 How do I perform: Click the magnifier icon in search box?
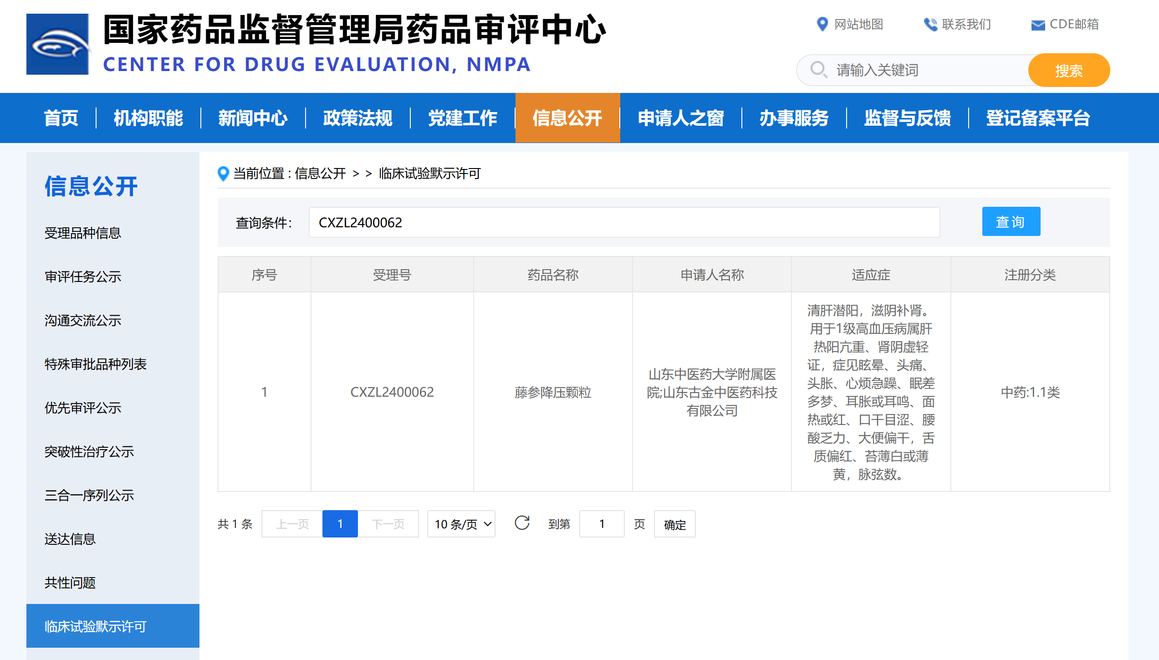coord(818,70)
